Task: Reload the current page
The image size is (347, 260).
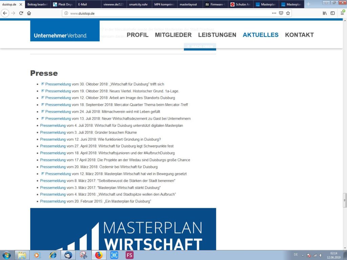Action: point(21,13)
